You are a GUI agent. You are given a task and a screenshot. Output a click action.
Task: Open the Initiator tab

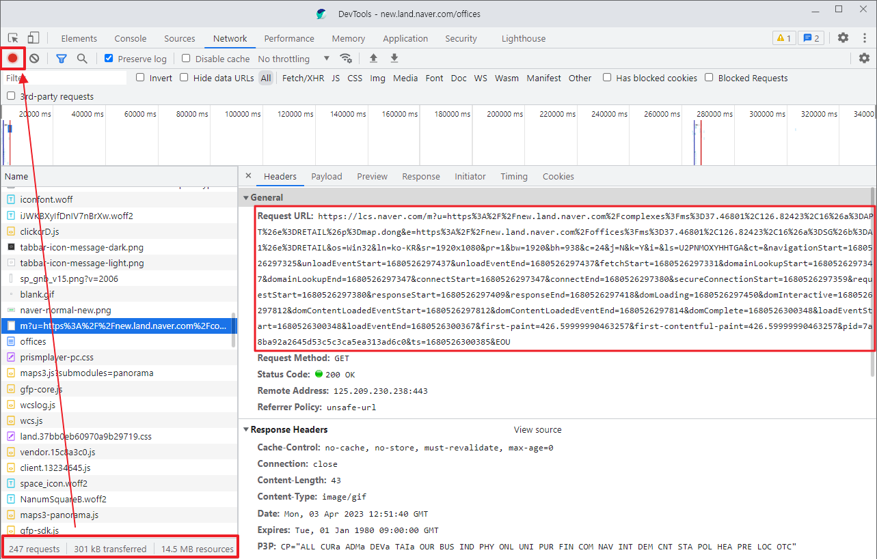(x=470, y=176)
